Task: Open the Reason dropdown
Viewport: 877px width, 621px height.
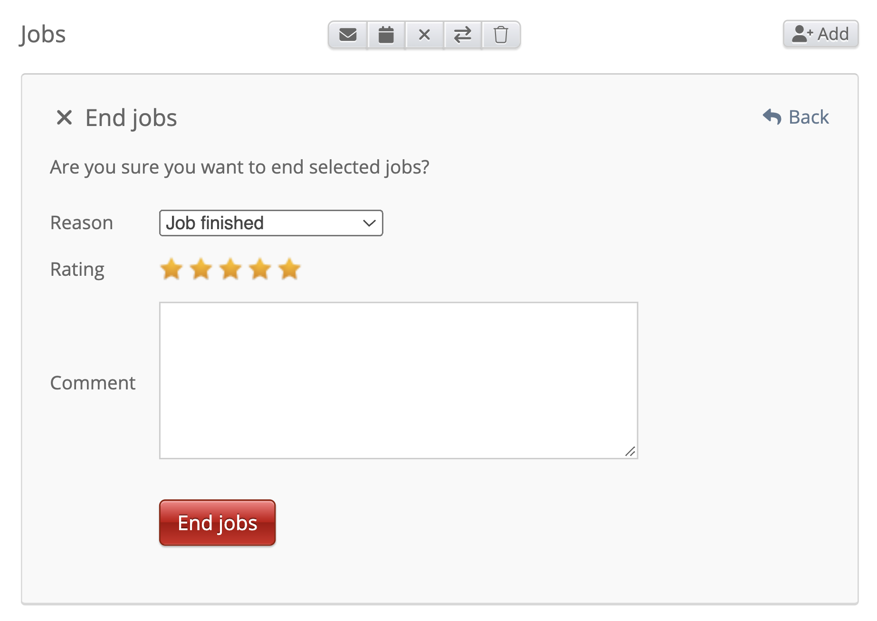Action: [x=271, y=223]
